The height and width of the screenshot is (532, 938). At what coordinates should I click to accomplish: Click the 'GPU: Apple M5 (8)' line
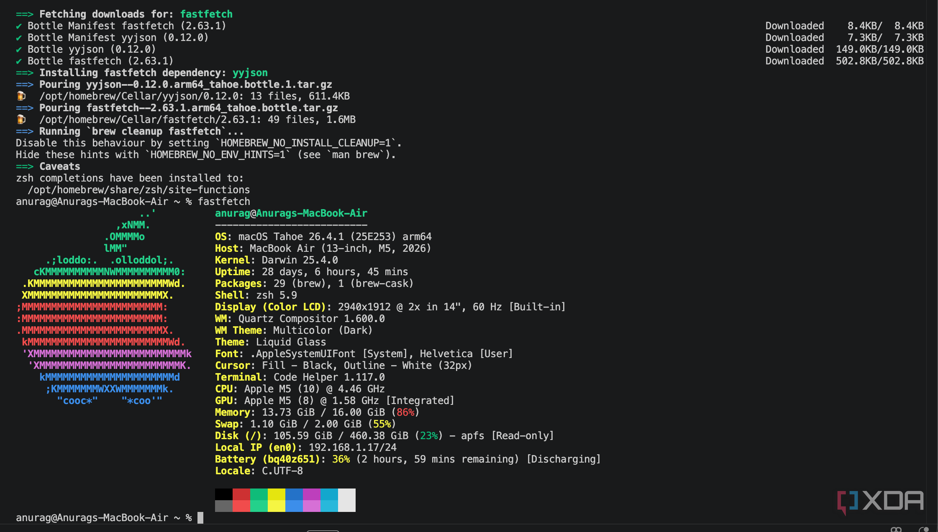pos(335,401)
